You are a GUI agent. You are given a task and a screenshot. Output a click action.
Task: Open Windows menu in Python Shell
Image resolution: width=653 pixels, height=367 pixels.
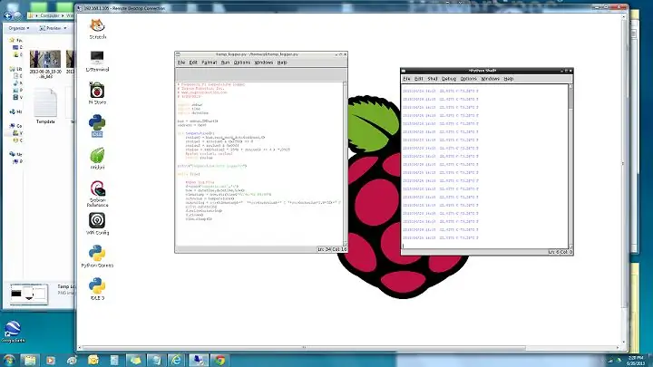[490, 79]
